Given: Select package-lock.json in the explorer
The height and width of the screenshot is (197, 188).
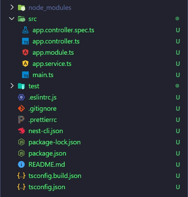Looking at the screenshot, I should pyautogui.click(x=94, y=142).
